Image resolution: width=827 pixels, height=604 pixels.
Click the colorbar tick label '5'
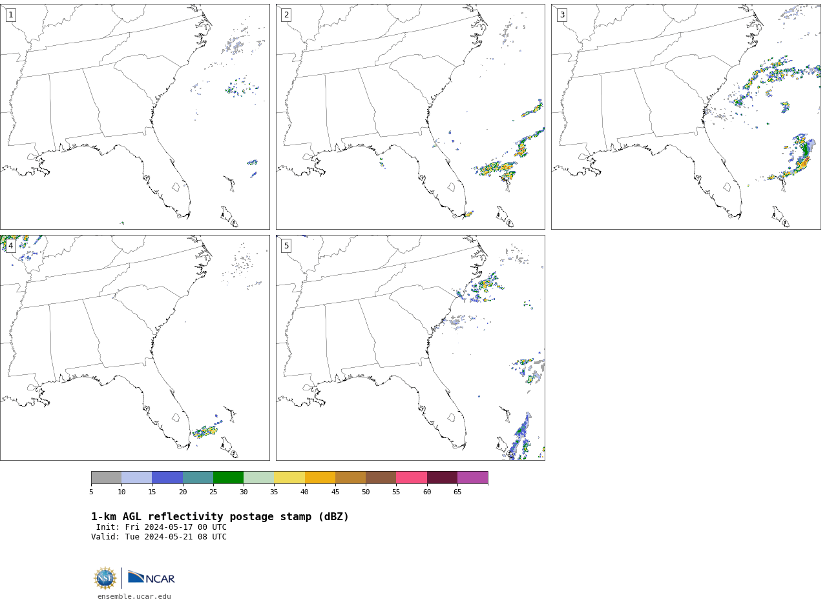91,492
